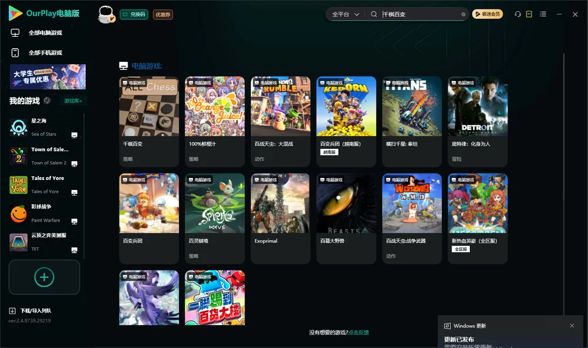
Task: Open 彩球战争 Paint Warfare from my games
Action: click(x=45, y=213)
